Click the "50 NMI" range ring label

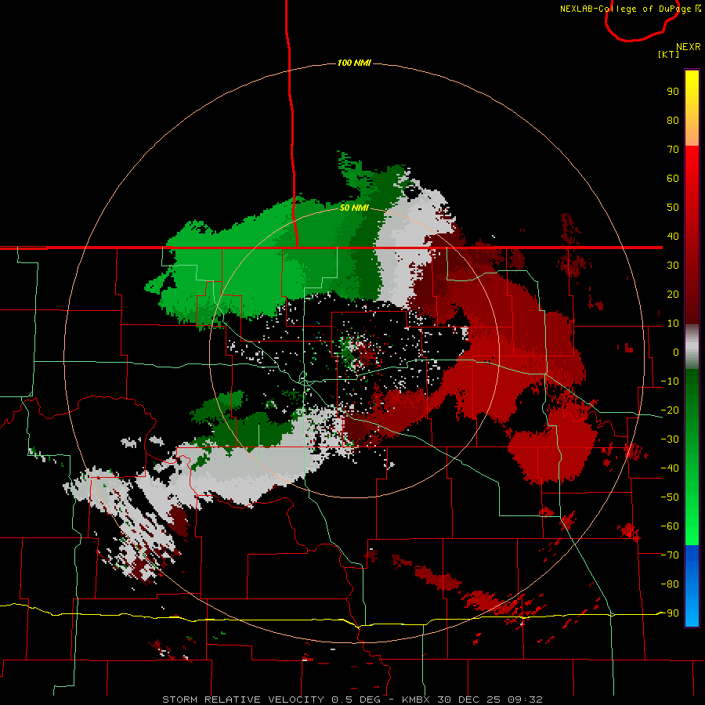tap(354, 208)
